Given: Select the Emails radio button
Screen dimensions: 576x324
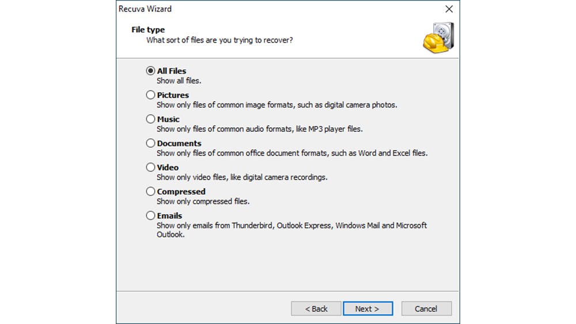Looking at the screenshot, I should (151, 216).
